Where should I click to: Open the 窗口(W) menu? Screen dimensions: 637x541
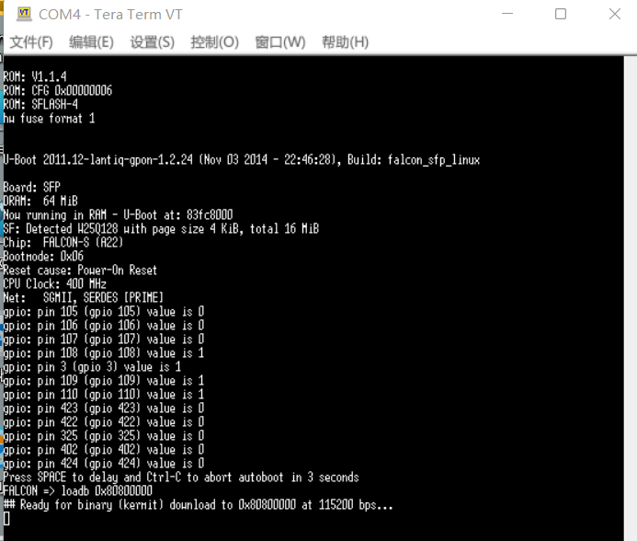point(279,42)
